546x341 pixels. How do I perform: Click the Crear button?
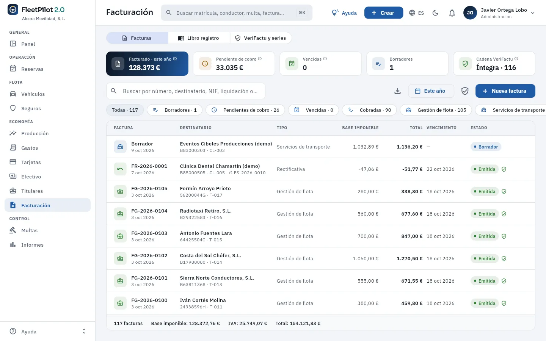pos(384,13)
